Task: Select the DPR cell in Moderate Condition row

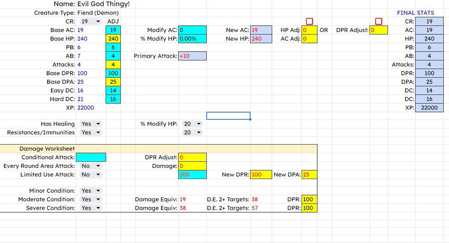Action: 309,200
